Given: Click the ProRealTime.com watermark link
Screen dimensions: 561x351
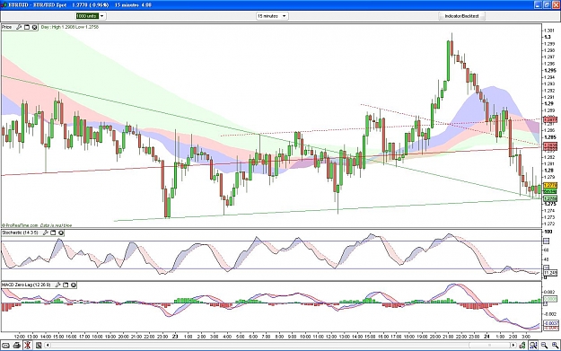Looking at the screenshot, I should pyautogui.click(x=21, y=225).
